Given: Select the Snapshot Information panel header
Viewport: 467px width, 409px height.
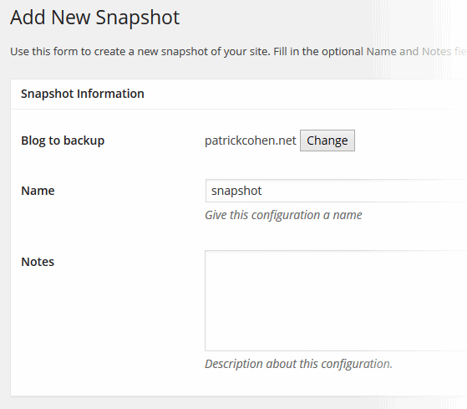Looking at the screenshot, I should [x=239, y=94].
